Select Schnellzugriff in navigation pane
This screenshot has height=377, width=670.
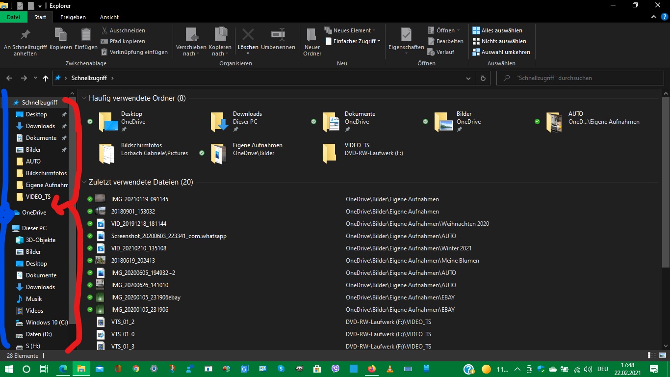(39, 103)
